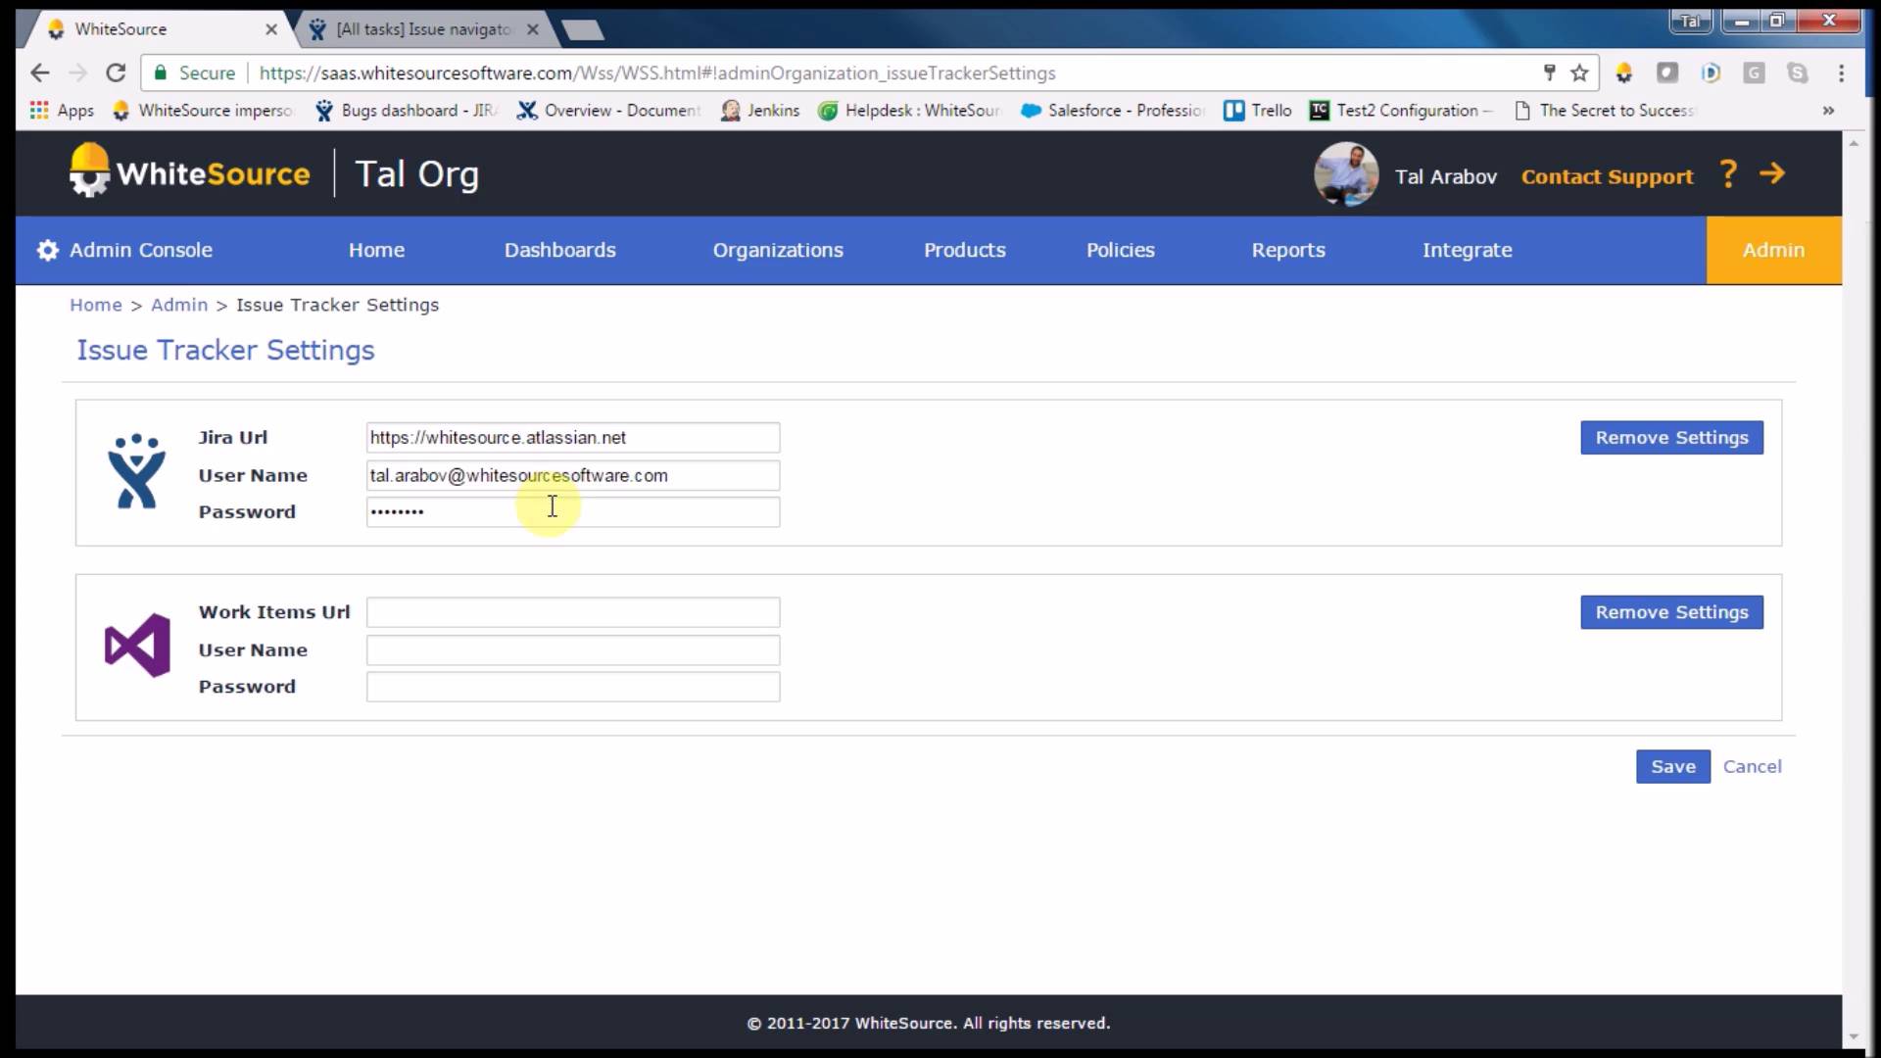Expand hidden bookmarks chevron

(x=1828, y=111)
